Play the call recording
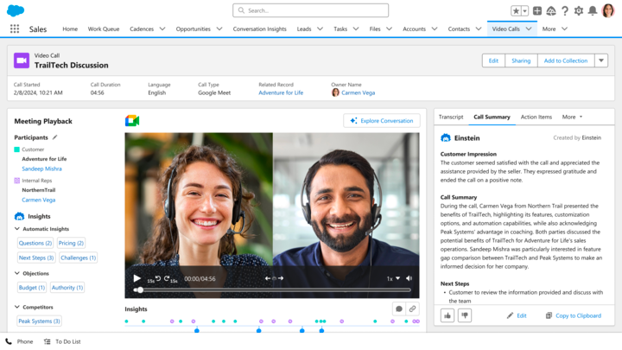 point(136,278)
